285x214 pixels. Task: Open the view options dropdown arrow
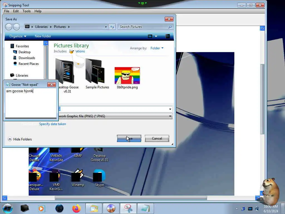(x=156, y=36)
